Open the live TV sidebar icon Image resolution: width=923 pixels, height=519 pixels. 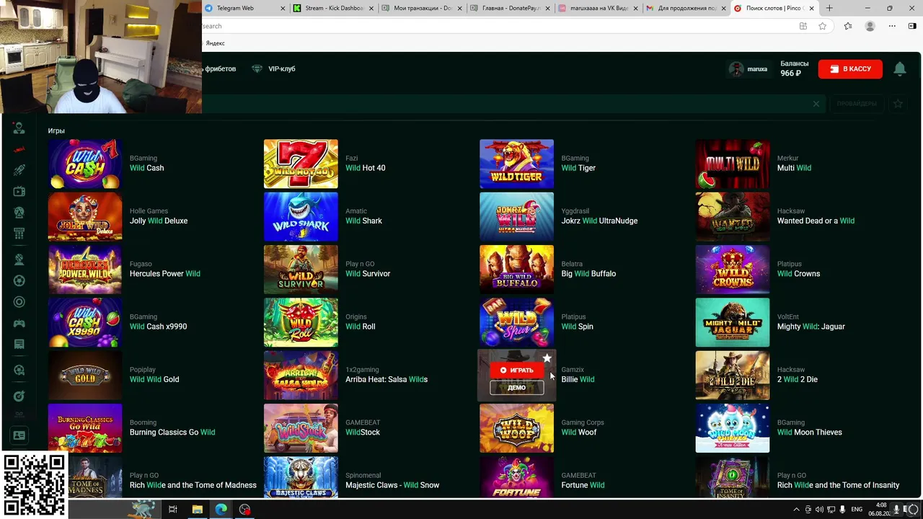(19, 192)
